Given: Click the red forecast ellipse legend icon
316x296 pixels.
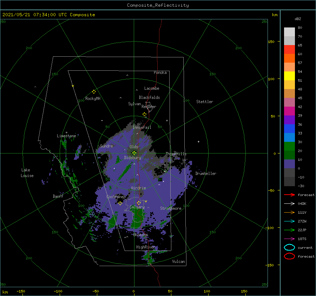Looking at the screenshot, I should point(289,256).
